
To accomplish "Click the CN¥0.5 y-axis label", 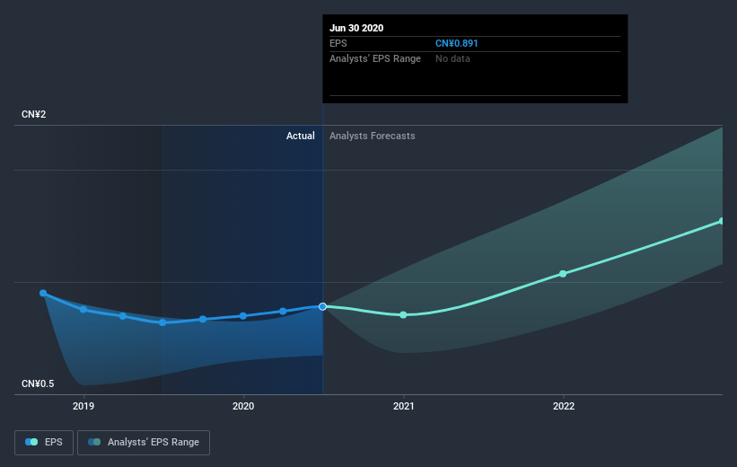I will point(38,383).
